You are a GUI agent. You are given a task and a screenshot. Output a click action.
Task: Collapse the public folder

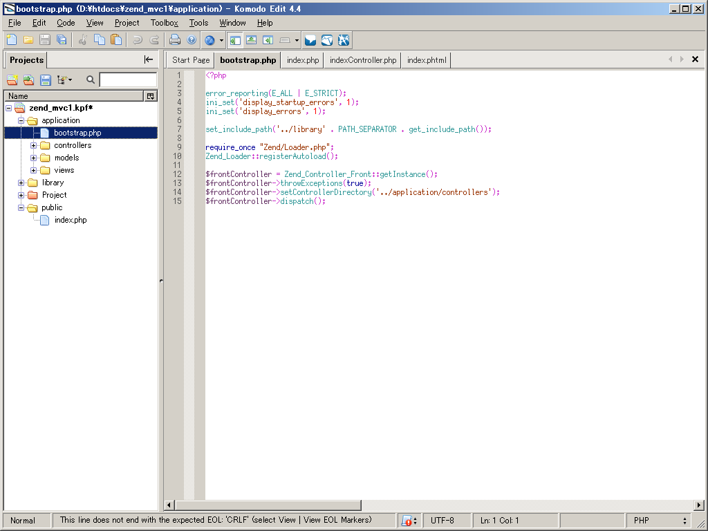21,207
